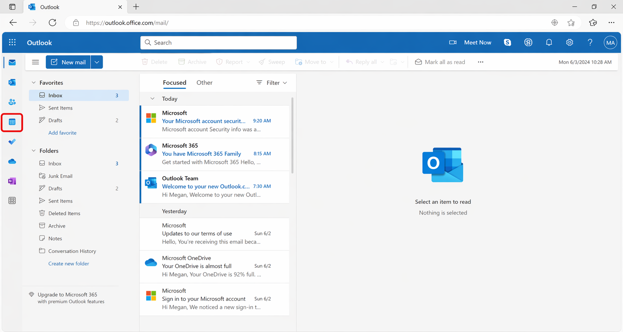
Task: Open the People contacts icon
Action: point(12,102)
